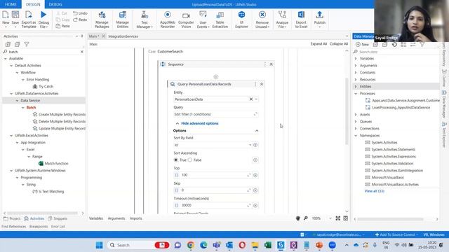Click Collapse All in designer
The width and height of the screenshot is (449, 252).
pyautogui.click(x=338, y=43)
